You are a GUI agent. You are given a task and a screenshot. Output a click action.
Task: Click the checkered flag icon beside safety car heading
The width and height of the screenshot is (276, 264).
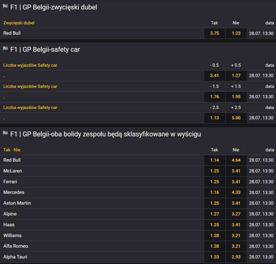(x=5, y=49)
